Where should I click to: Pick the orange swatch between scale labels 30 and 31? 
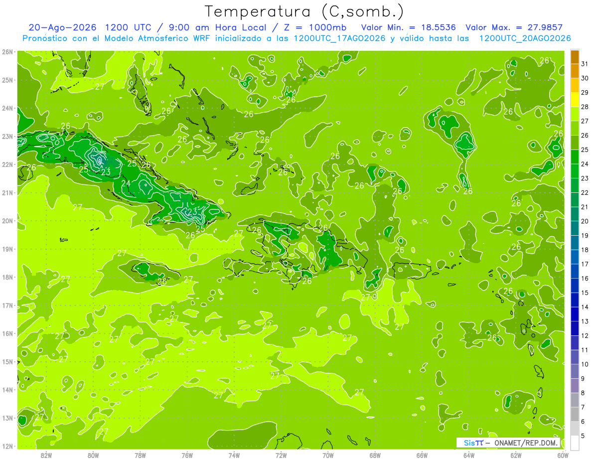575,71
